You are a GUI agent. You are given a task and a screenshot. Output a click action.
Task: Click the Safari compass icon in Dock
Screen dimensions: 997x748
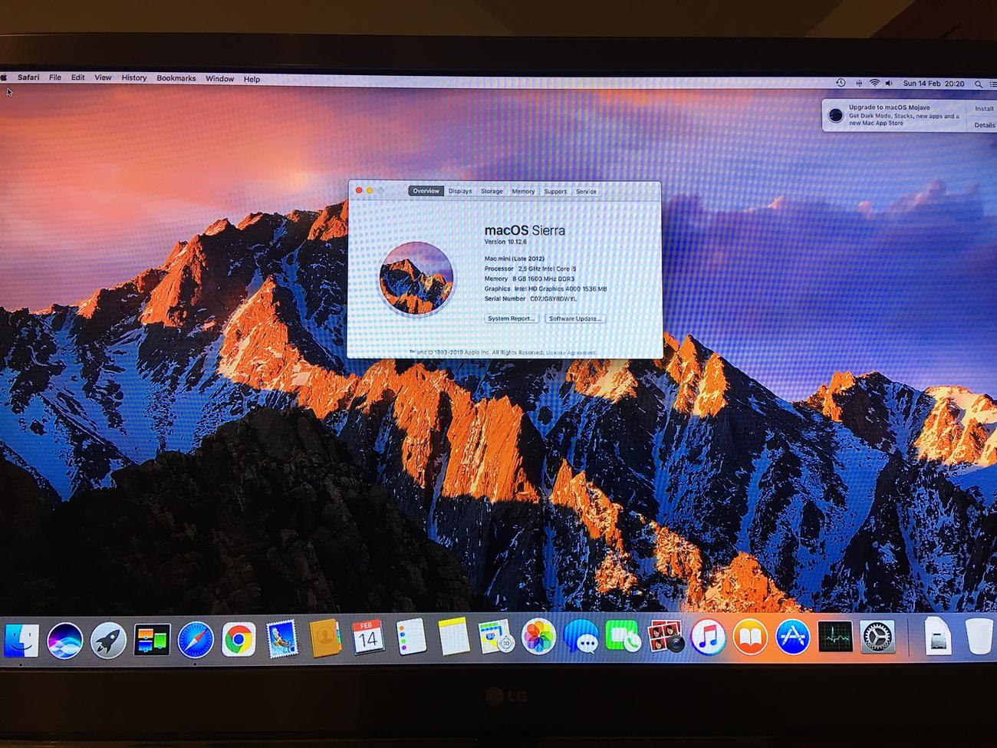(196, 640)
